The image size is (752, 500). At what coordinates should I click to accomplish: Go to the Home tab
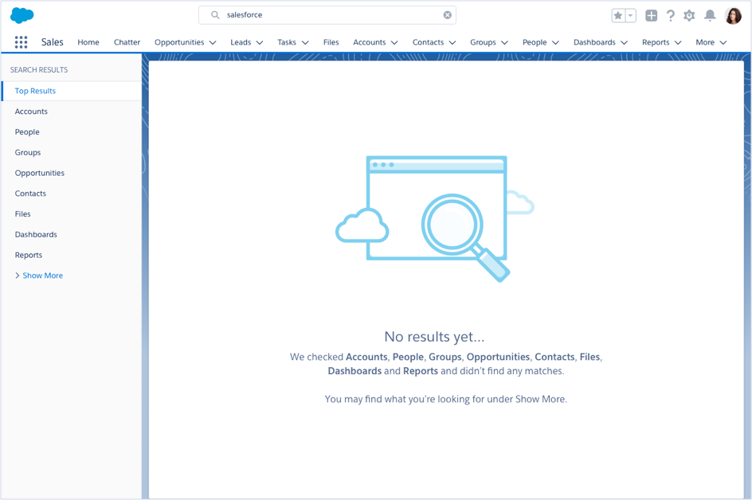88,42
